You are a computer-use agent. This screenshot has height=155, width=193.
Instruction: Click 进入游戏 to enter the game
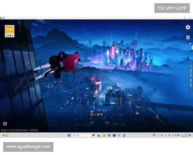[96, 115]
